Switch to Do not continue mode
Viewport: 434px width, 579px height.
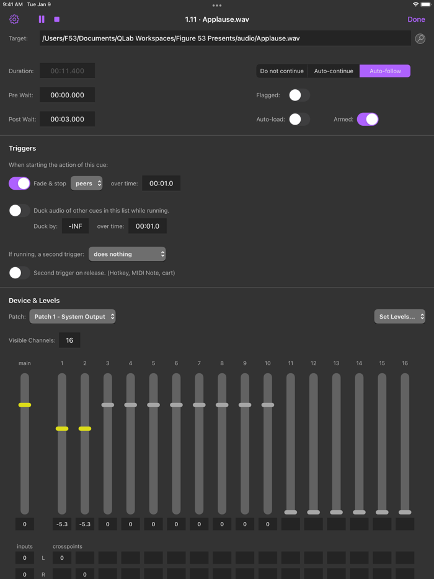[282, 71]
